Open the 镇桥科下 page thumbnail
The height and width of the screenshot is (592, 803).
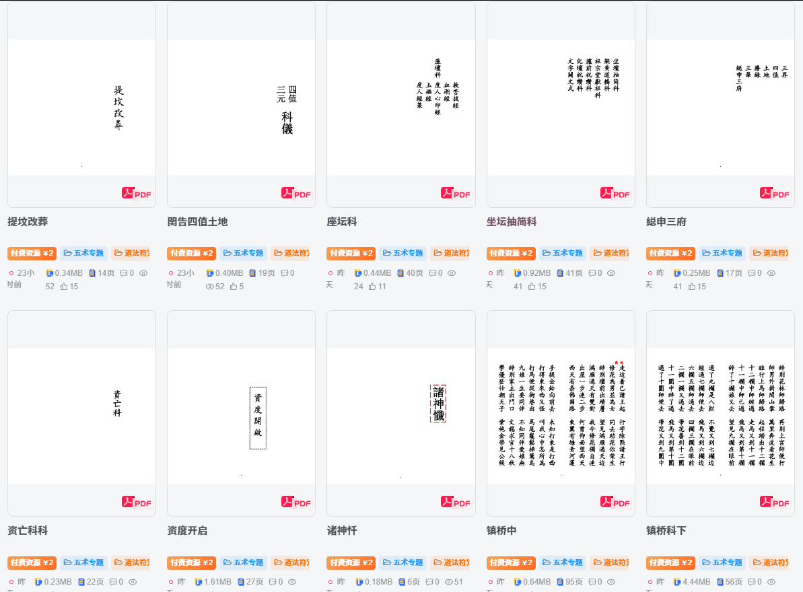(721, 414)
